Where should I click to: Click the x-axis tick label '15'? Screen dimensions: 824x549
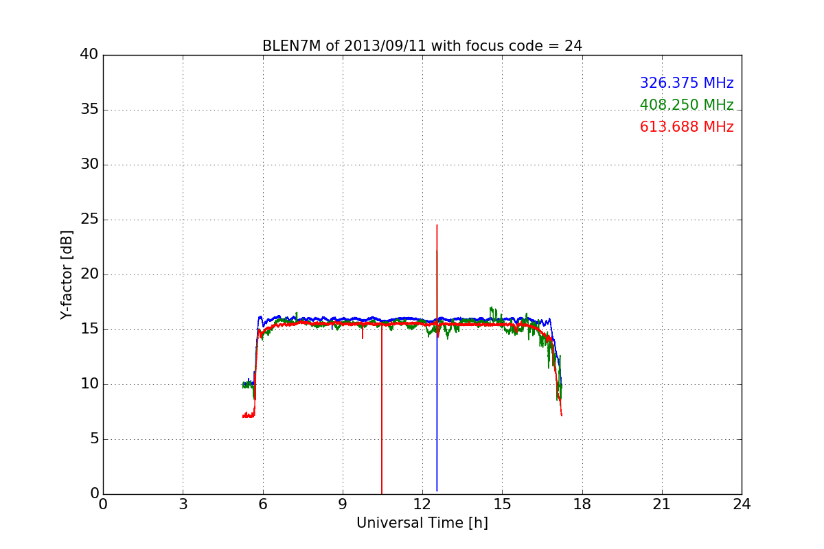tap(502, 504)
